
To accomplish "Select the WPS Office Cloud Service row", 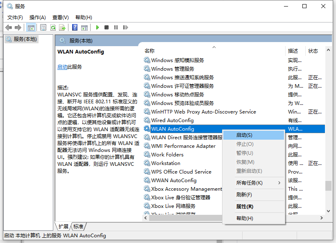I will 183,172.
